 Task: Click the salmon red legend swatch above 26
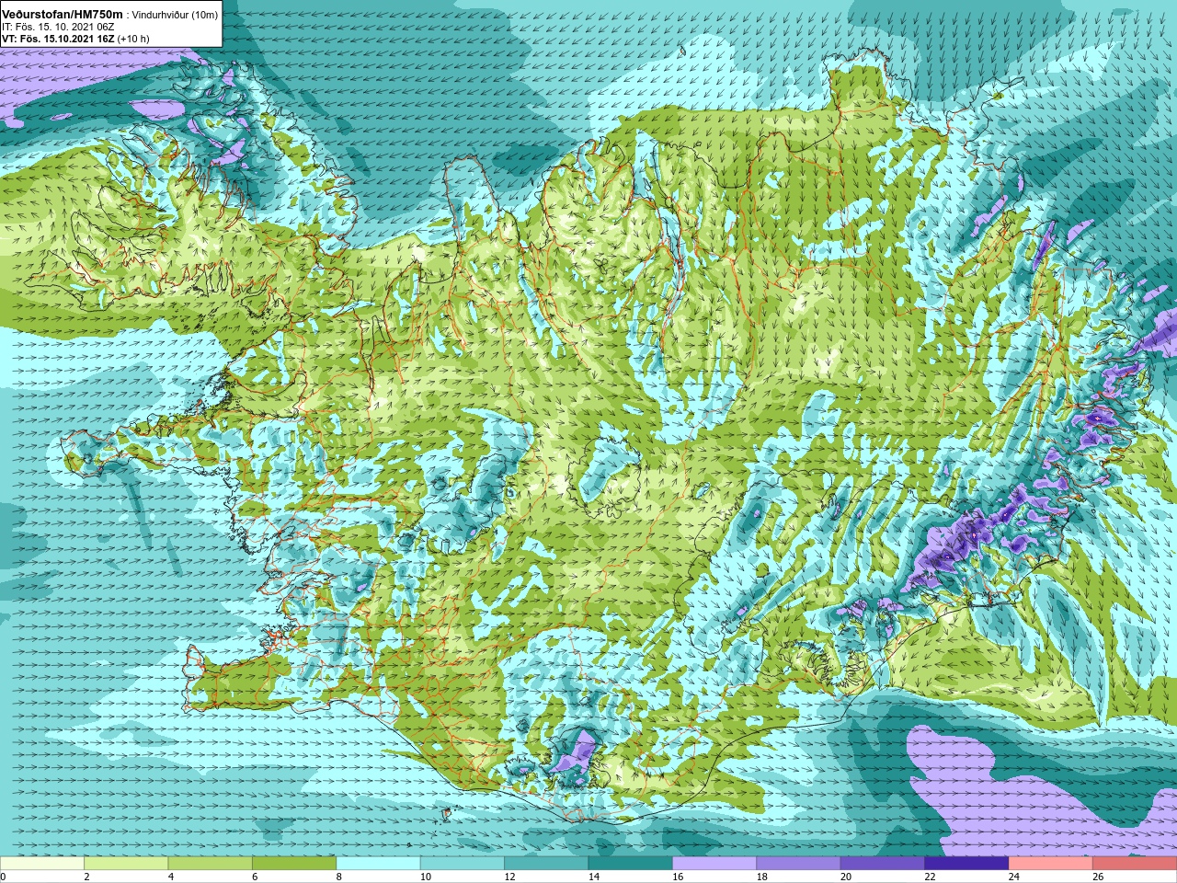click(1135, 864)
